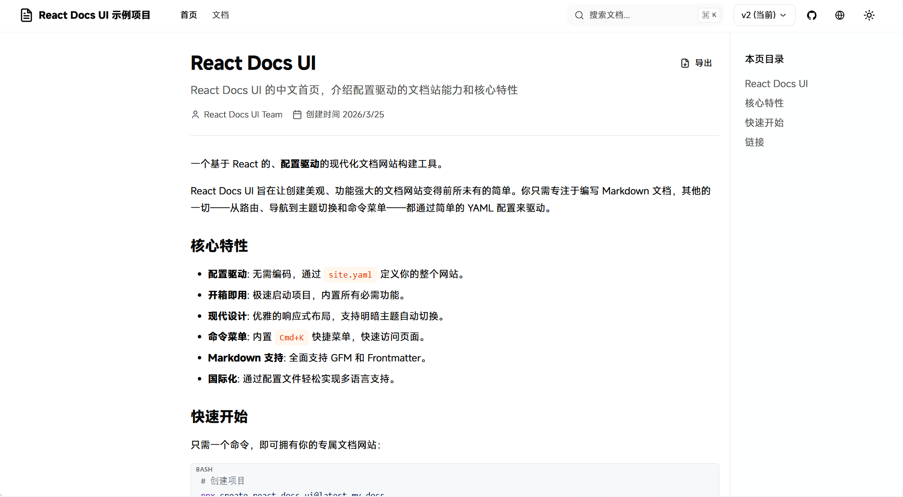Viewport: 903px width, 497px height.
Task: Go to the 首页 nav item
Action: pyautogui.click(x=189, y=15)
